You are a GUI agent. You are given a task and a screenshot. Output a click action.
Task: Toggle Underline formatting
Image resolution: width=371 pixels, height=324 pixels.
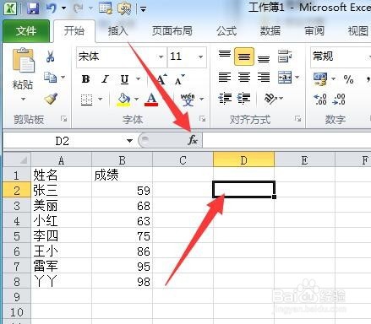pos(124,79)
